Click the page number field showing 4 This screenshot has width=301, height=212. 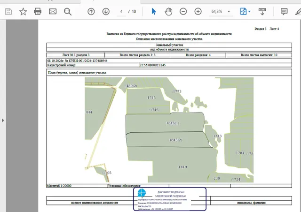tap(121, 11)
